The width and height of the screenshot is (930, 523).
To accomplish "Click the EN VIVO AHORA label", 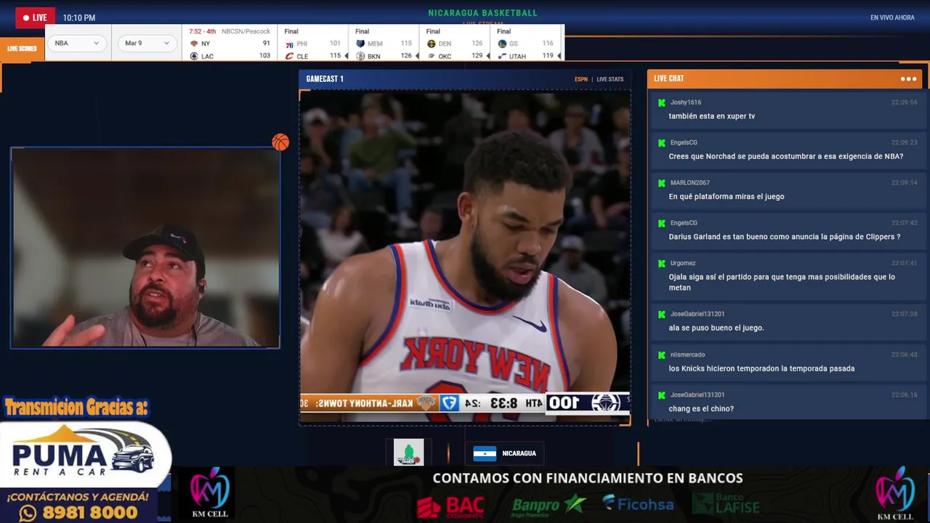I will point(892,17).
